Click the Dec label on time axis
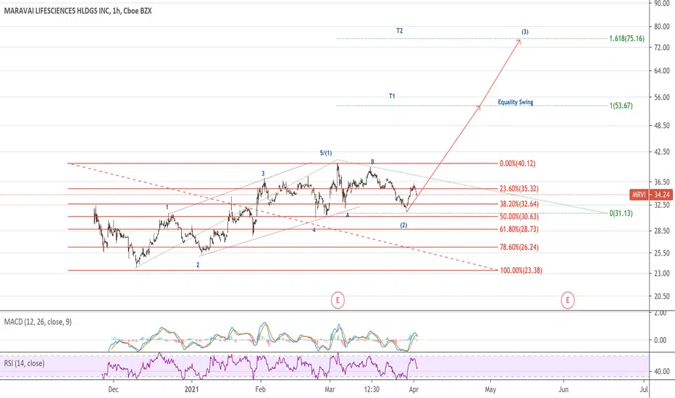The image size is (675, 398). point(113,389)
